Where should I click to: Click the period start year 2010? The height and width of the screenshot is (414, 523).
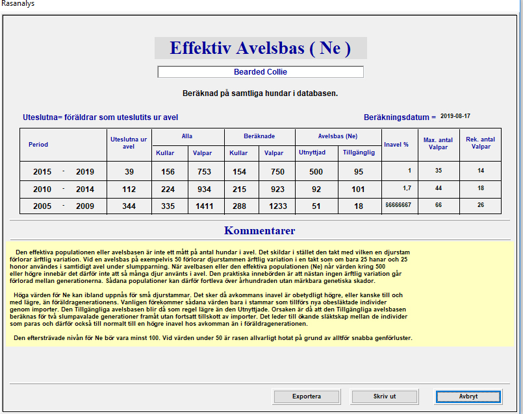click(42, 189)
